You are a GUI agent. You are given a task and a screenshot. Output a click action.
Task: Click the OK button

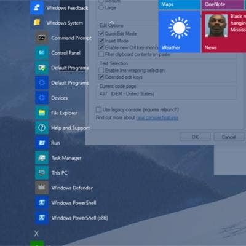tap(196, 137)
